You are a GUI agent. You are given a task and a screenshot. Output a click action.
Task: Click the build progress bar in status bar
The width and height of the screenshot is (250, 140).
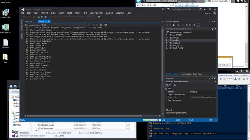150,120
